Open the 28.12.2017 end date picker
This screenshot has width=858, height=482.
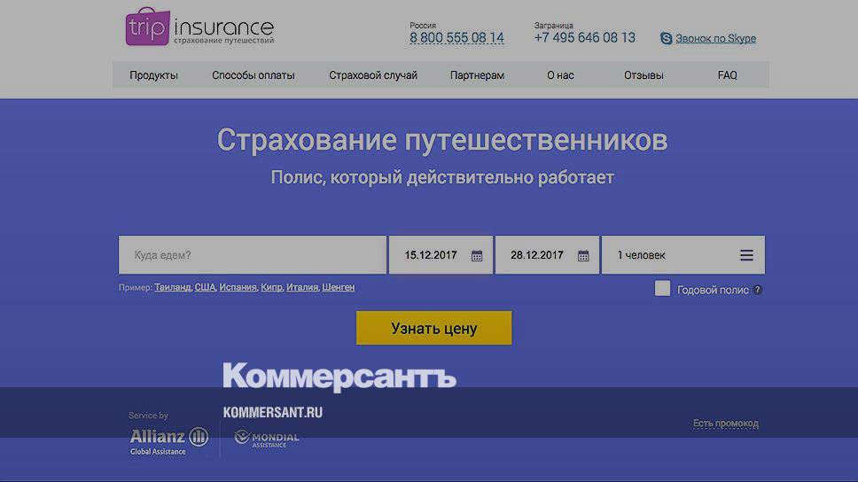(537, 255)
